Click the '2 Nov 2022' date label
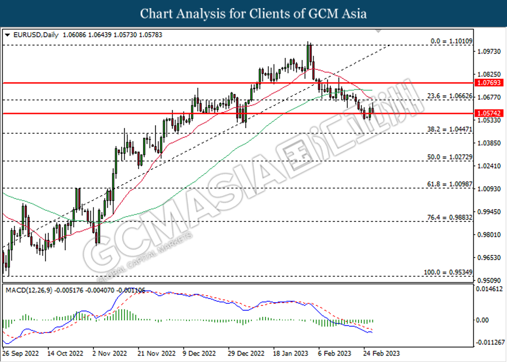This screenshot has height=362, width=507. tap(110, 354)
